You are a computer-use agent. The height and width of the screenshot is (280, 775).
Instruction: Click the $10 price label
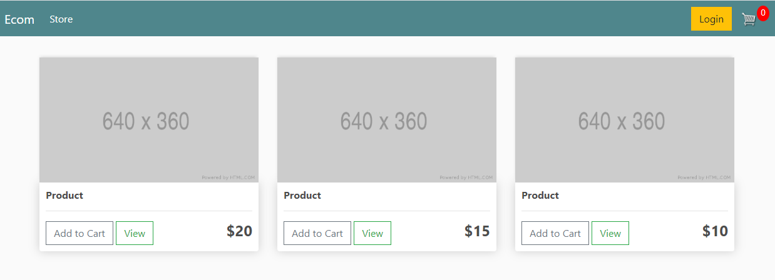715,231
